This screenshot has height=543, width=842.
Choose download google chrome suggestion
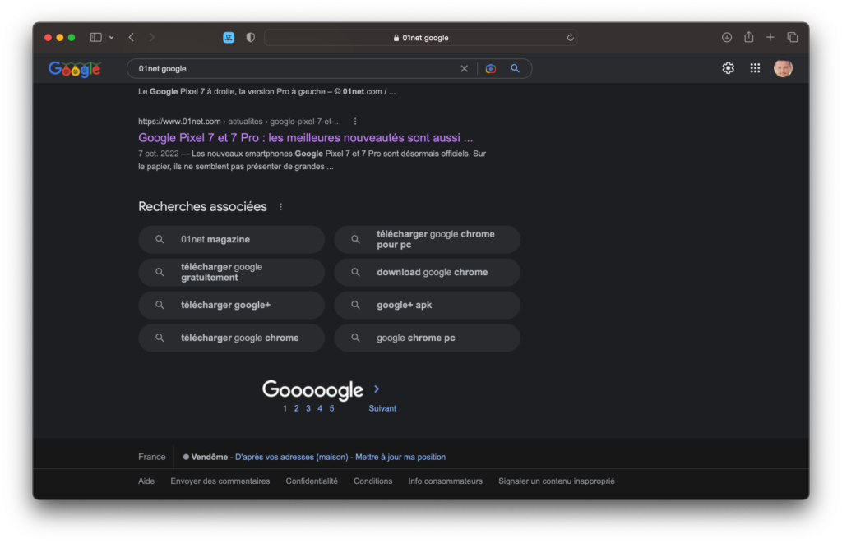point(428,272)
